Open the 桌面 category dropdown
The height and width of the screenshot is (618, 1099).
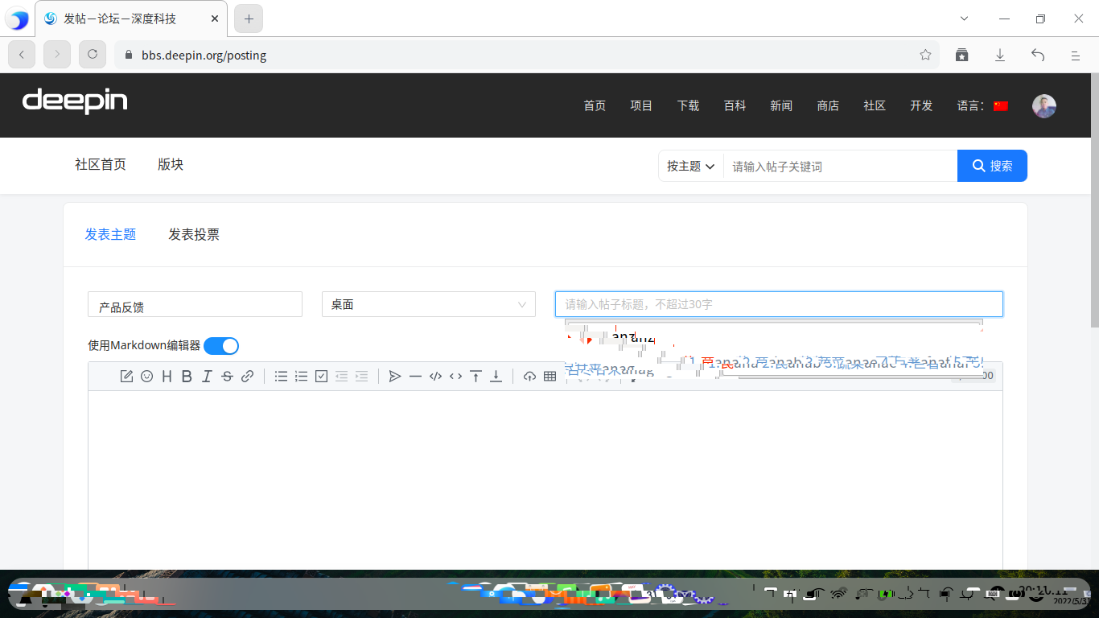pos(428,304)
